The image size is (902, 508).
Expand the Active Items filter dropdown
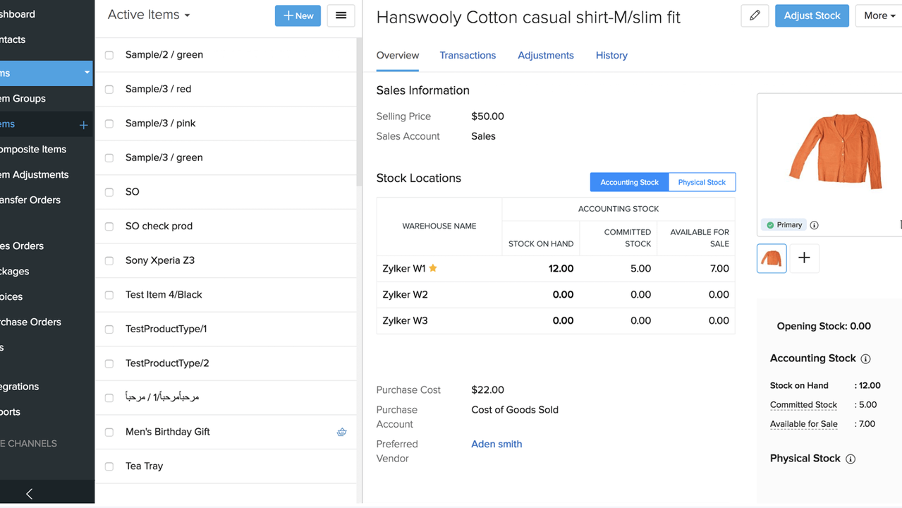[149, 15]
